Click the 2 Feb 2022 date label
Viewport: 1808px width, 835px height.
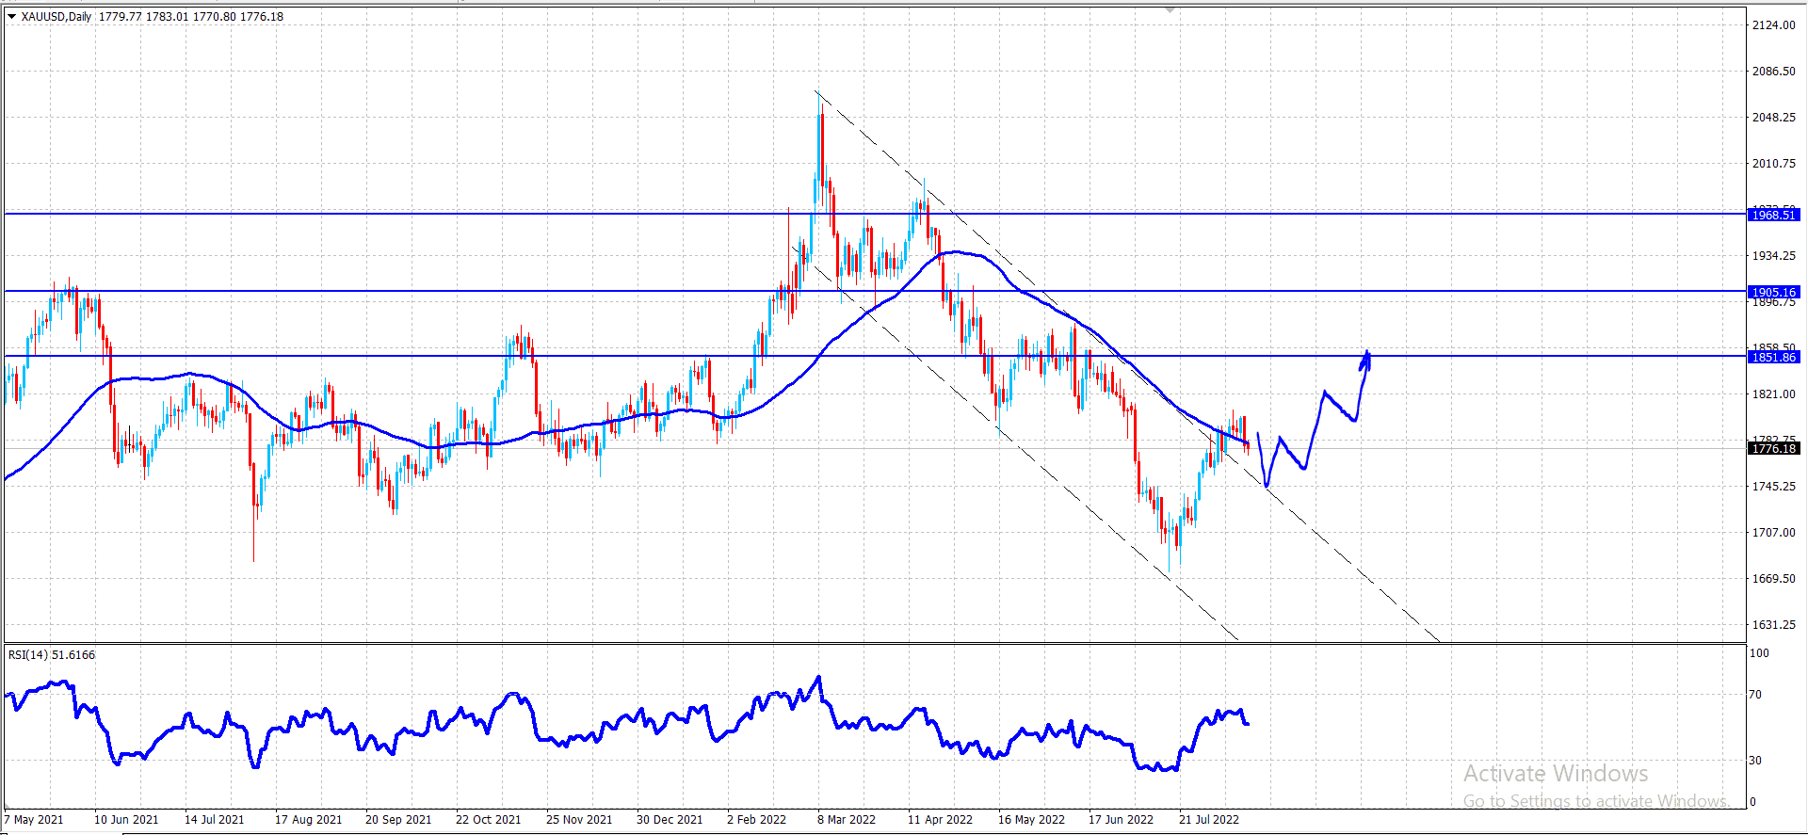pyautogui.click(x=756, y=819)
